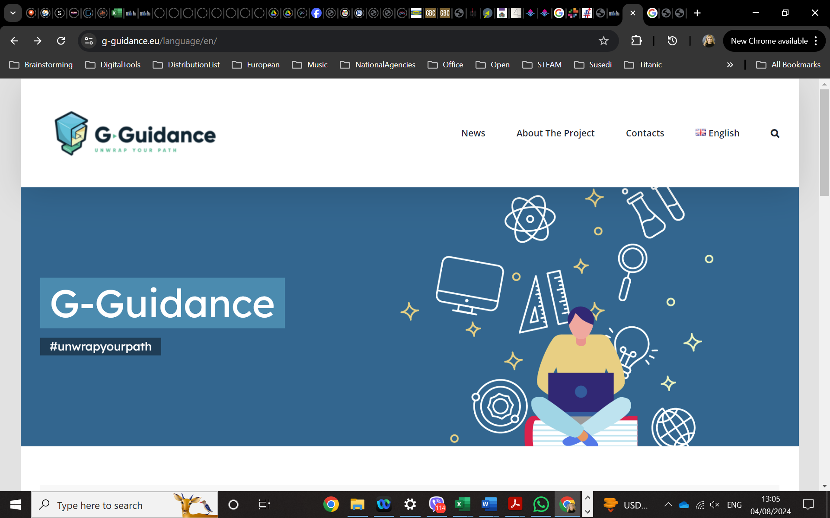Click the Windows taskbar search box
830x518 pixels.
point(125,505)
